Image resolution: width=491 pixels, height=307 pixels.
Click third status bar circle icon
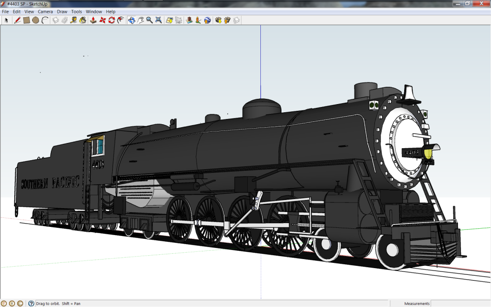point(20,303)
